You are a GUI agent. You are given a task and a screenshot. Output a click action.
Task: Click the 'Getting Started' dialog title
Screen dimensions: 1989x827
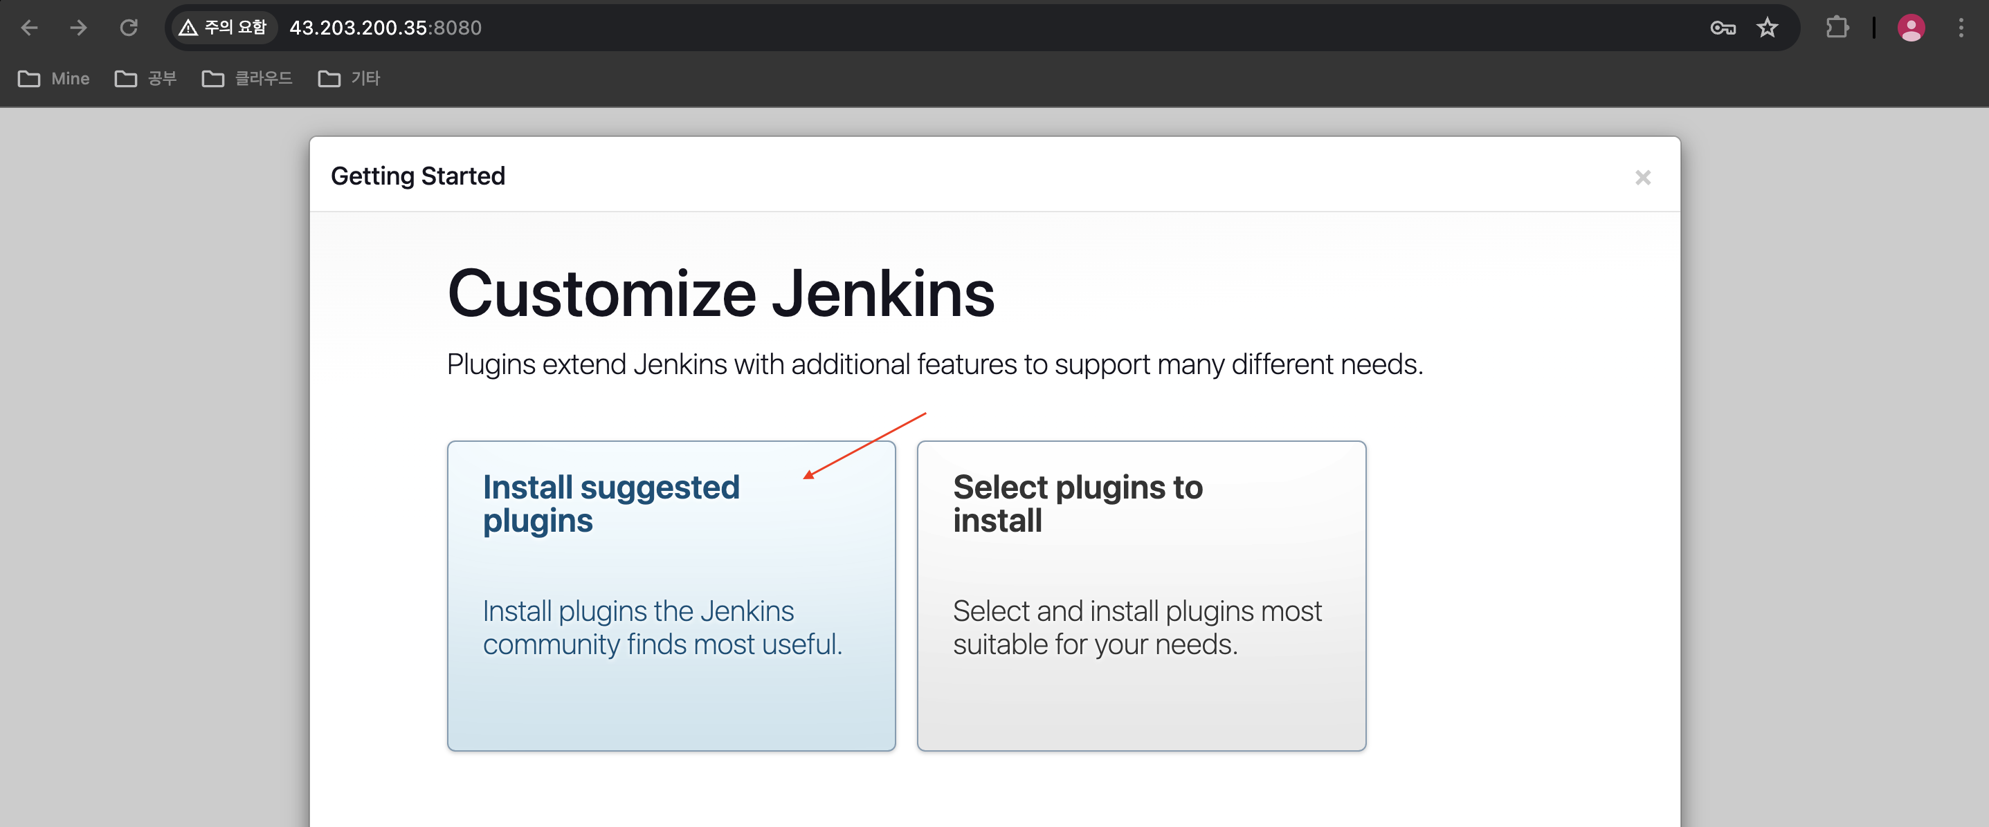(x=418, y=176)
